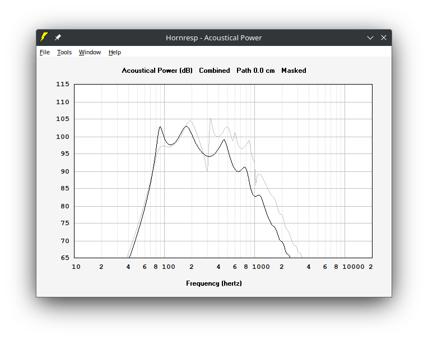428x340 pixels.
Task: Toggle the pin window icon
Action: (58, 38)
